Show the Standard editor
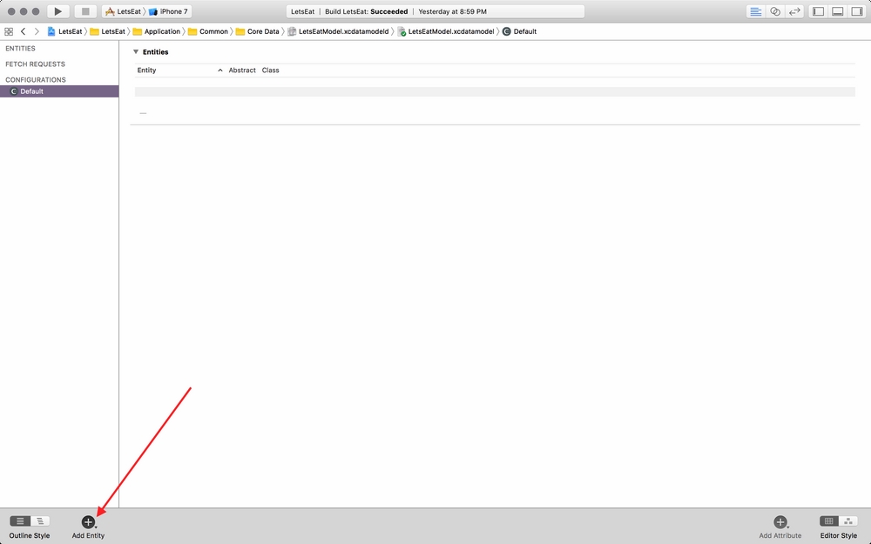This screenshot has width=871, height=544. click(x=755, y=11)
